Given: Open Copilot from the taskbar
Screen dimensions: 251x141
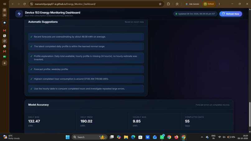Looking at the screenshot, I should [x=119, y=137].
